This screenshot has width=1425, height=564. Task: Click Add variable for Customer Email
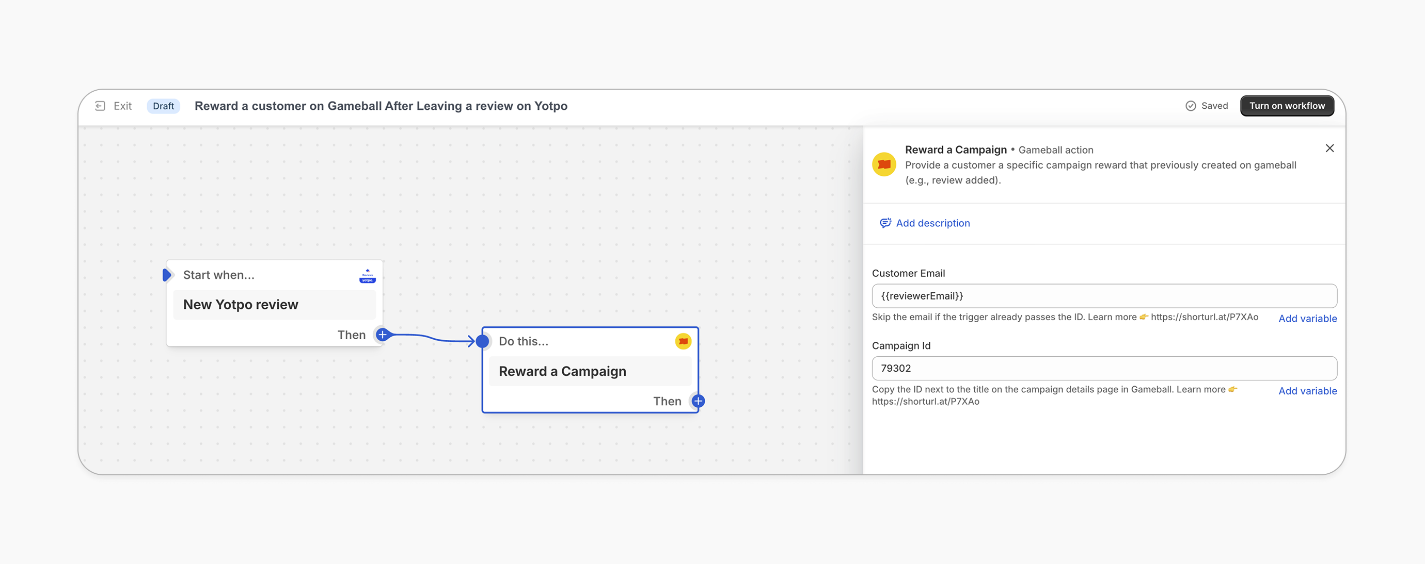click(1307, 318)
